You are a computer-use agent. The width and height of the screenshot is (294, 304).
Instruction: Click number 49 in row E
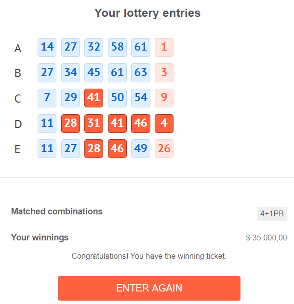141,148
